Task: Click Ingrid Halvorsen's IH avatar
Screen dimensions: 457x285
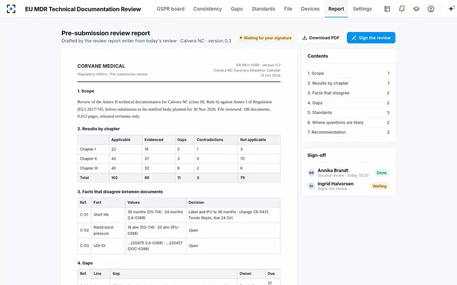Action: click(311, 186)
